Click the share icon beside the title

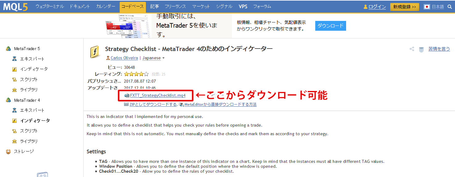[412, 49]
